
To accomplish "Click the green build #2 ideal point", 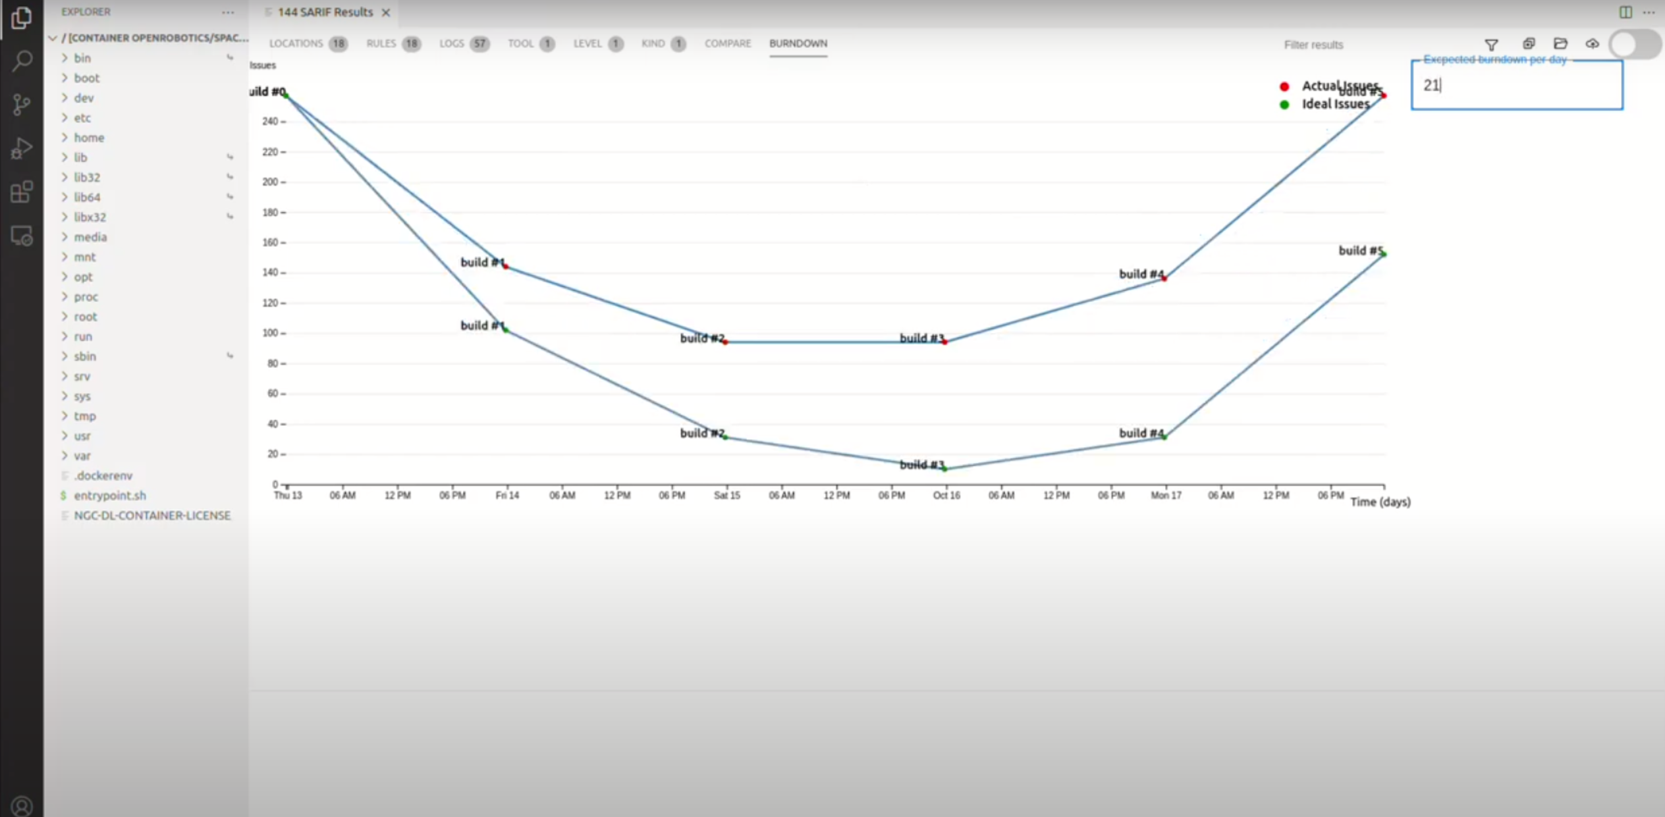I will click(725, 437).
